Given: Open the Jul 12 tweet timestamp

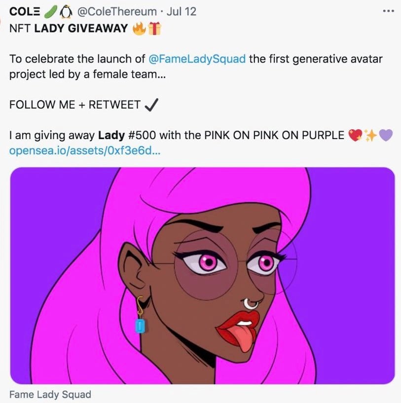Looking at the screenshot, I should 182,12.
